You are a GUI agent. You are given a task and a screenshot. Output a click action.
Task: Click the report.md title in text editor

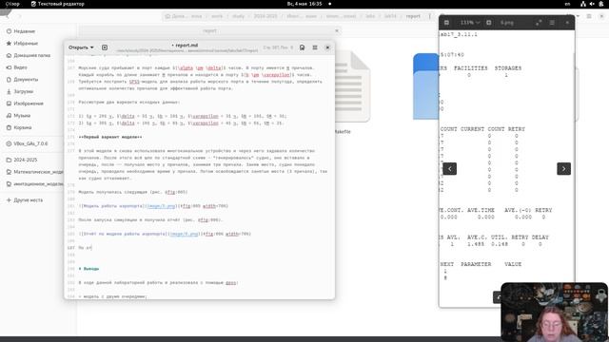(x=186, y=45)
